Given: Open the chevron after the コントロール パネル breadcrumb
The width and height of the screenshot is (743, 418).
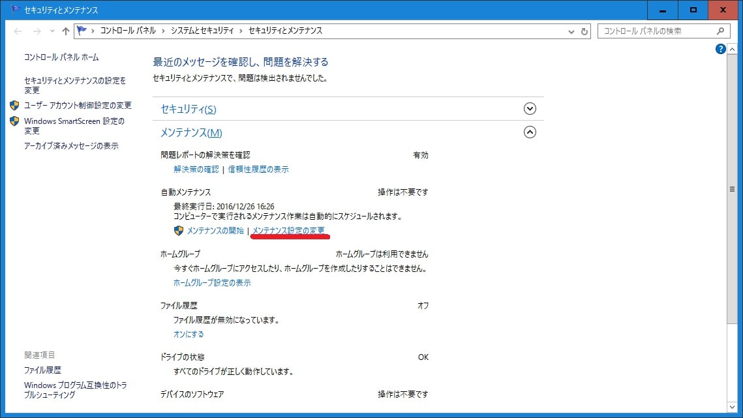Looking at the screenshot, I should (x=163, y=31).
